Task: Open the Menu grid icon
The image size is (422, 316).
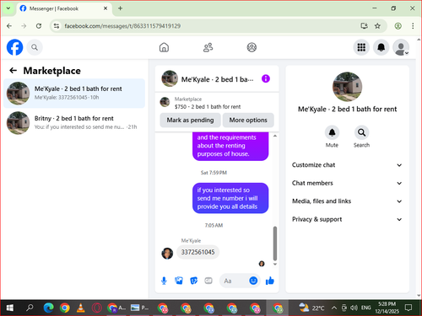Action: coord(361,47)
